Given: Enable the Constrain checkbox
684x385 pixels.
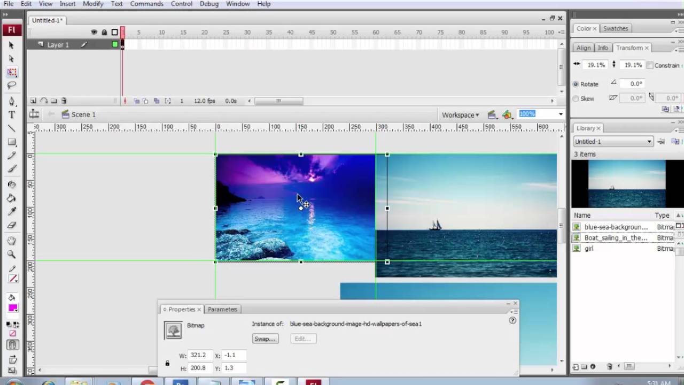Looking at the screenshot, I should coord(650,65).
